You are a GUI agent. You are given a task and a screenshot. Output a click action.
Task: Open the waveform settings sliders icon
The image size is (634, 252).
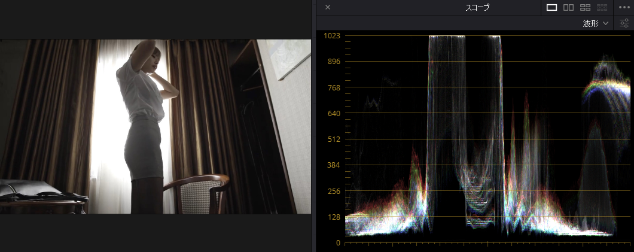pos(624,23)
